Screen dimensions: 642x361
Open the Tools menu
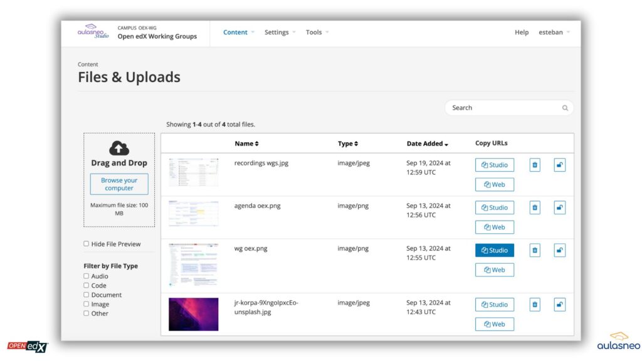point(317,33)
